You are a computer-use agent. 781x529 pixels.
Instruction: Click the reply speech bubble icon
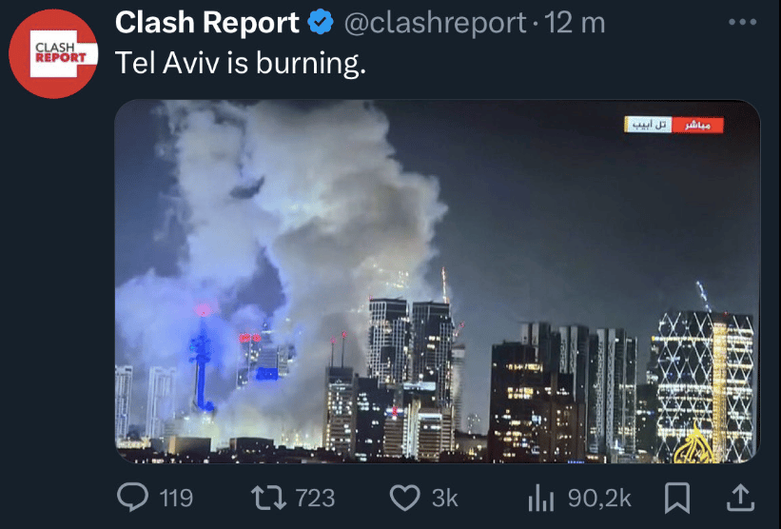132,497
